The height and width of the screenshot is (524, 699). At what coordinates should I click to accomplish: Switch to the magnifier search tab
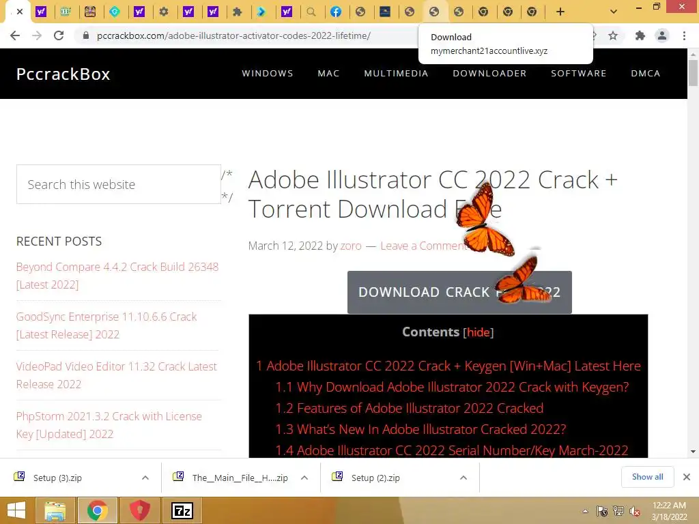point(311,12)
